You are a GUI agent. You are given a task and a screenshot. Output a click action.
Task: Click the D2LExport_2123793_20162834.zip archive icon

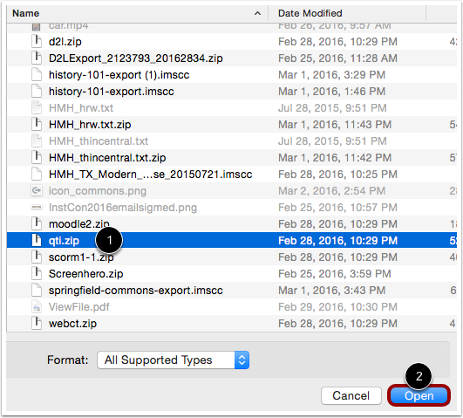point(37,58)
